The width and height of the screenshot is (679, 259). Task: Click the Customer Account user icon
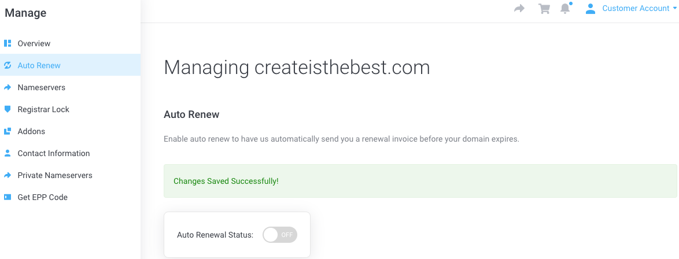(591, 9)
